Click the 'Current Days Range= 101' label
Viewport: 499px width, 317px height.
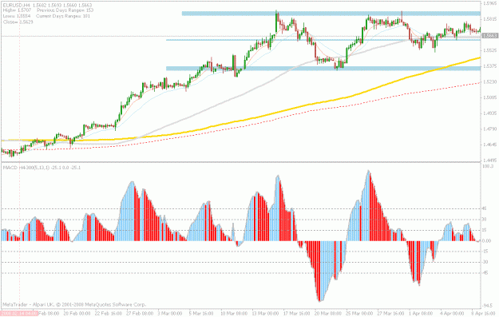(x=63, y=16)
